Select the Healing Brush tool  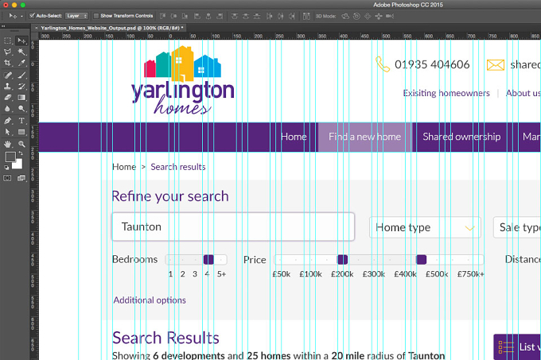8,75
